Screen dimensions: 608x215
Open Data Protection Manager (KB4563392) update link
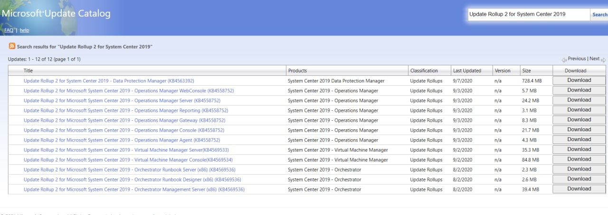tap(109, 81)
